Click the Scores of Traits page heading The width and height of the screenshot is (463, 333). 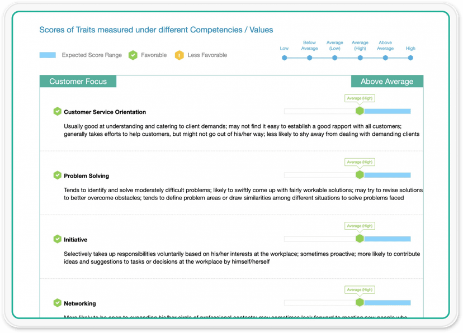click(x=156, y=30)
